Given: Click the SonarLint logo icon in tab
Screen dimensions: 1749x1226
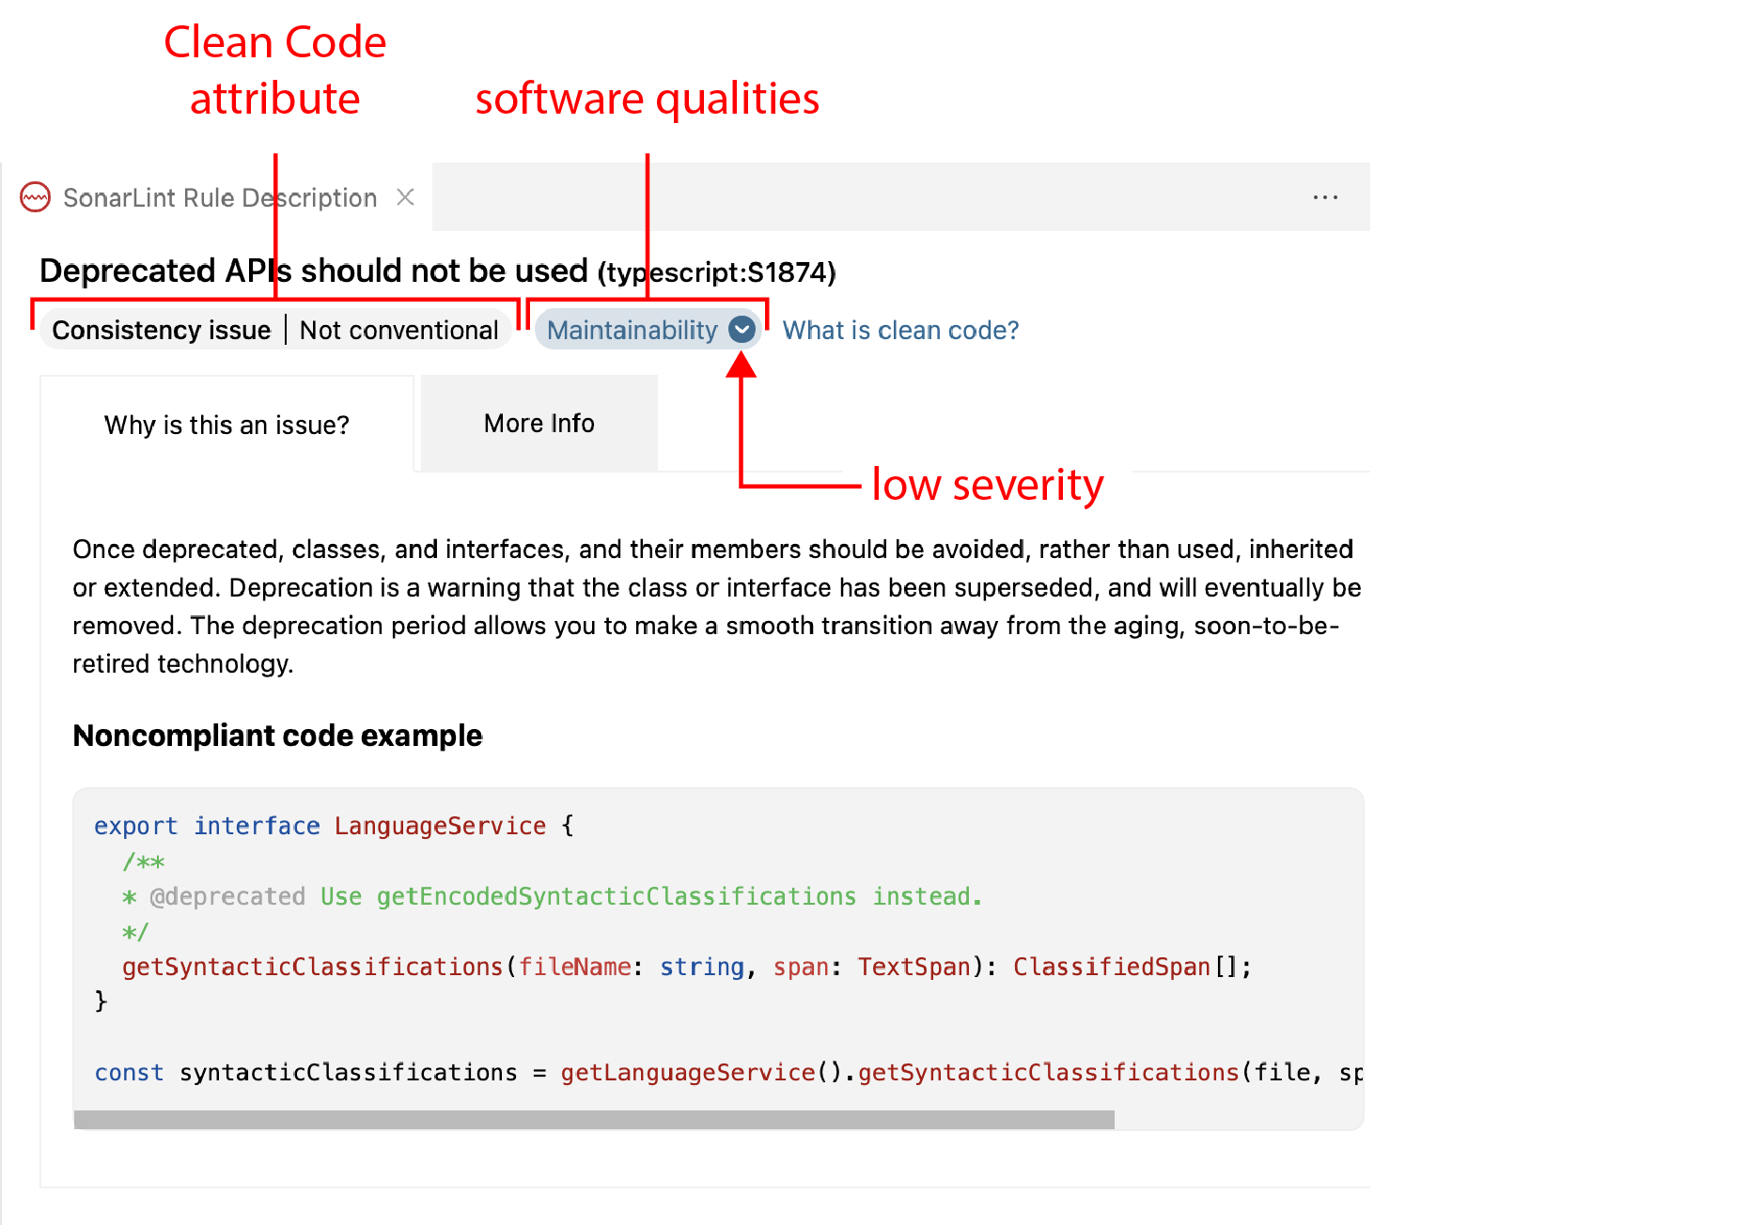Looking at the screenshot, I should click(x=36, y=197).
